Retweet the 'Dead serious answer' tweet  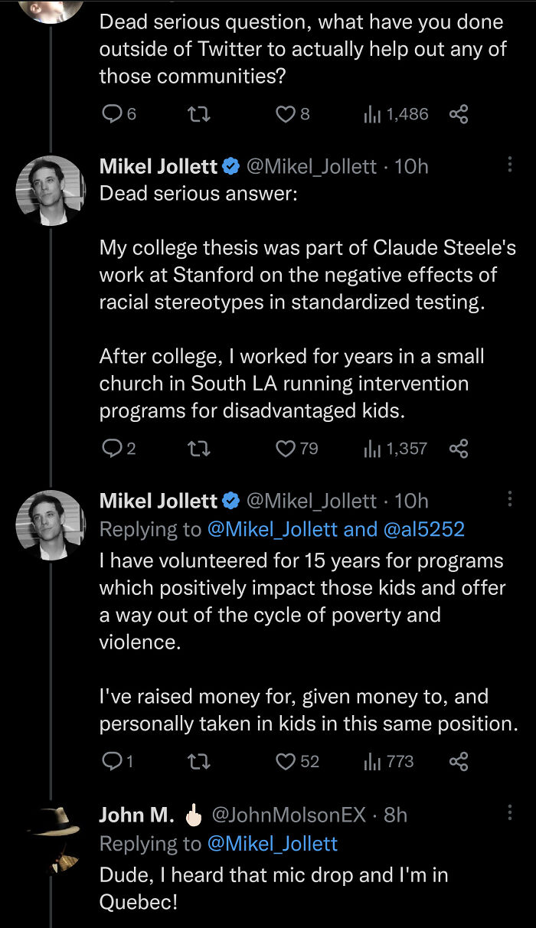(x=198, y=449)
